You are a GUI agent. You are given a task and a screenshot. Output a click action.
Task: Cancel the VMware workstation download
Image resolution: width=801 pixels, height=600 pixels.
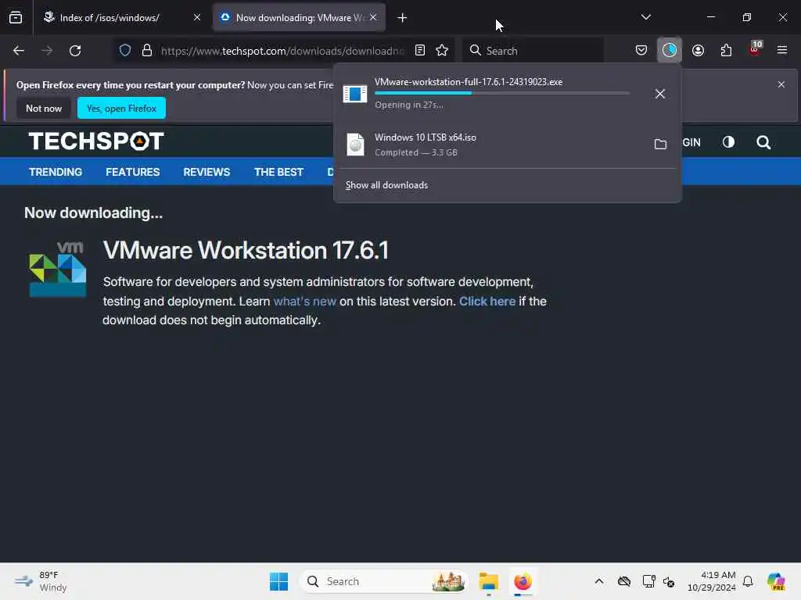[x=660, y=94]
